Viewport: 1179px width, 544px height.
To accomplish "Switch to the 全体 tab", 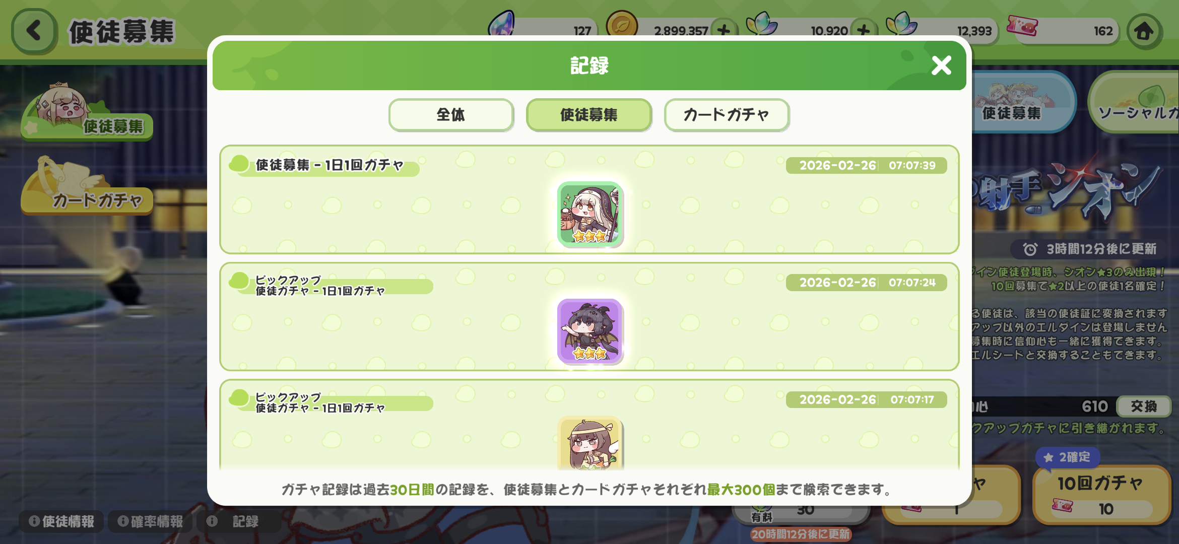I will [x=451, y=115].
